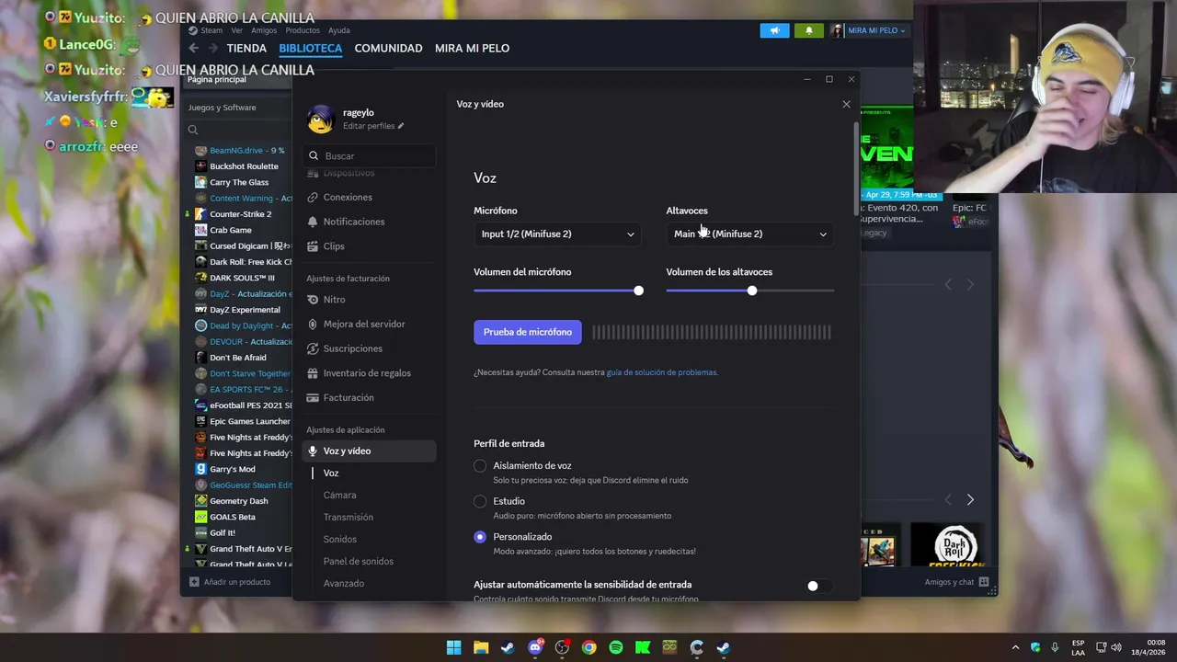Select the Aislamiento de voz input profile
The image size is (1177, 662).
click(480, 466)
